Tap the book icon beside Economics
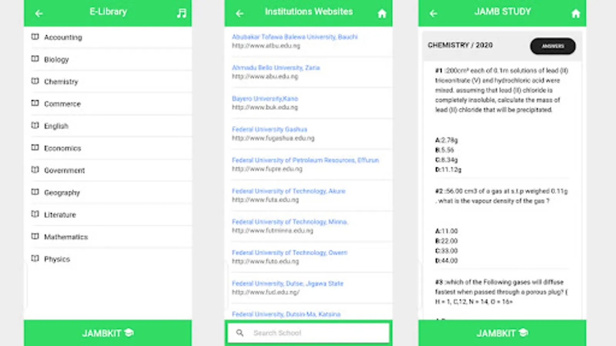 click(x=35, y=148)
